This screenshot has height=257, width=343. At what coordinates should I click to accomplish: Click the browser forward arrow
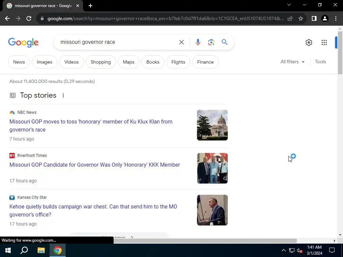tap(18, 19)
